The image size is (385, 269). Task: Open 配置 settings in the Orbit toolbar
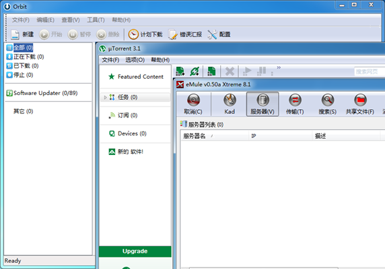coord(219,34)
